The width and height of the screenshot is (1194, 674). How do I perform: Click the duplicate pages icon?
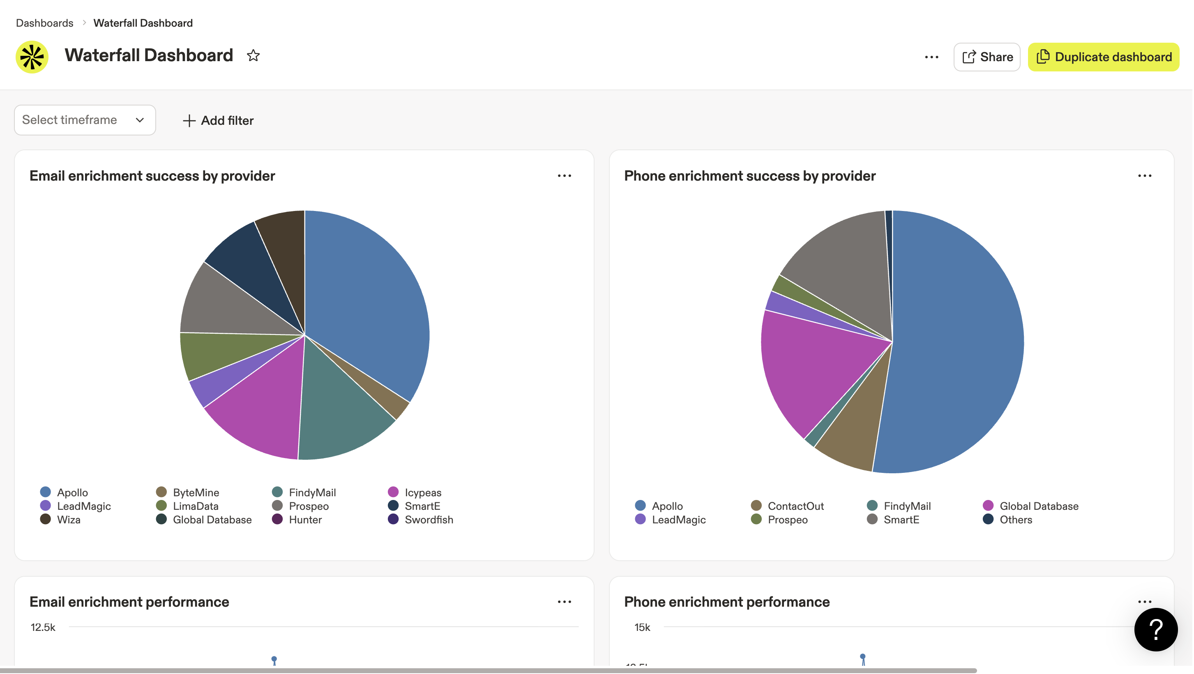click(1043, 57)
